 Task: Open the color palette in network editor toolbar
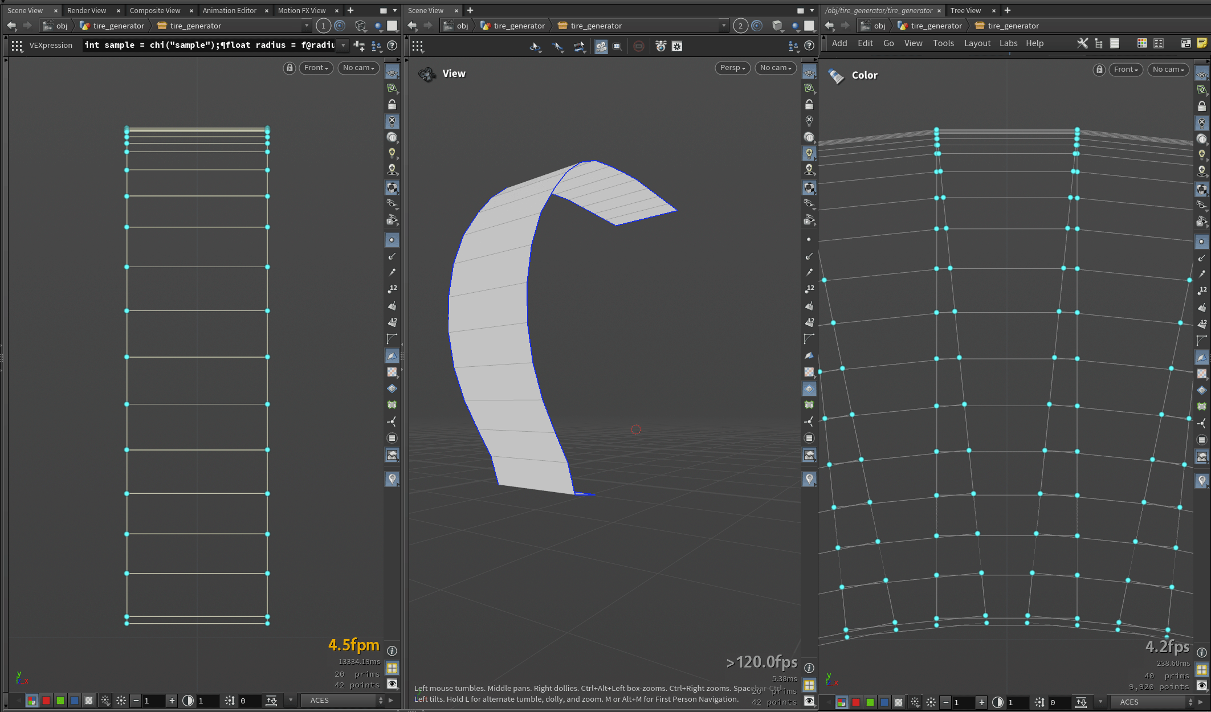coord(1142,43)
